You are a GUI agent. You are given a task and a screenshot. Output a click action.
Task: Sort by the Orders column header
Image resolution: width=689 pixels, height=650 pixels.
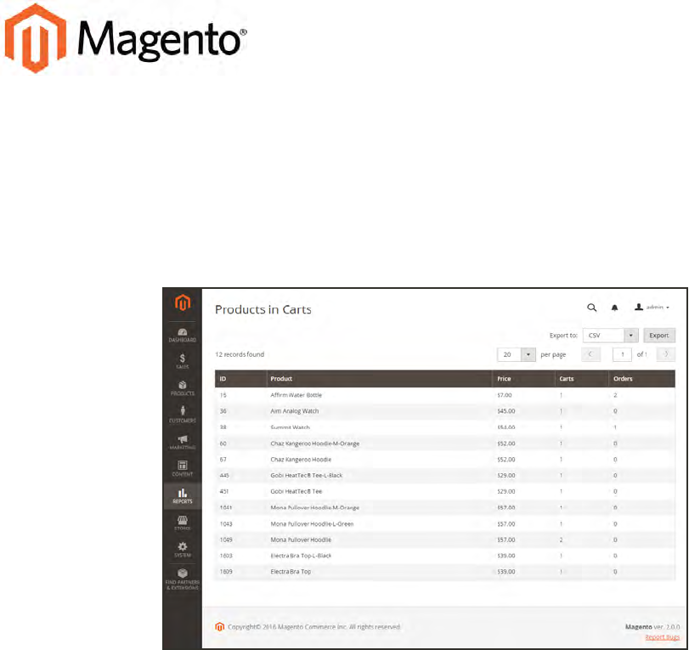pos(642,379)
